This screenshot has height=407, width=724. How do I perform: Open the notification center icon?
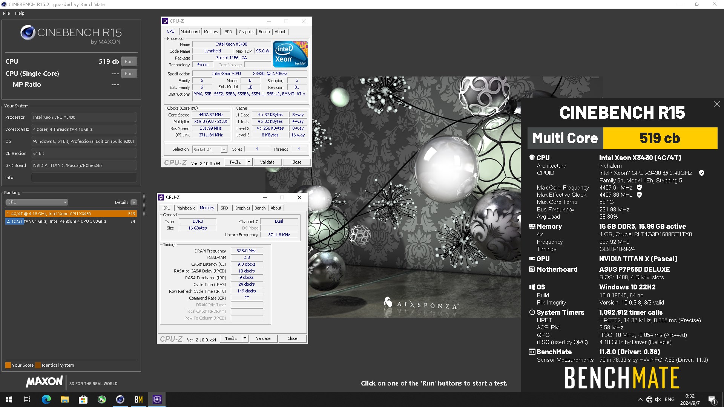coord(712,400)
